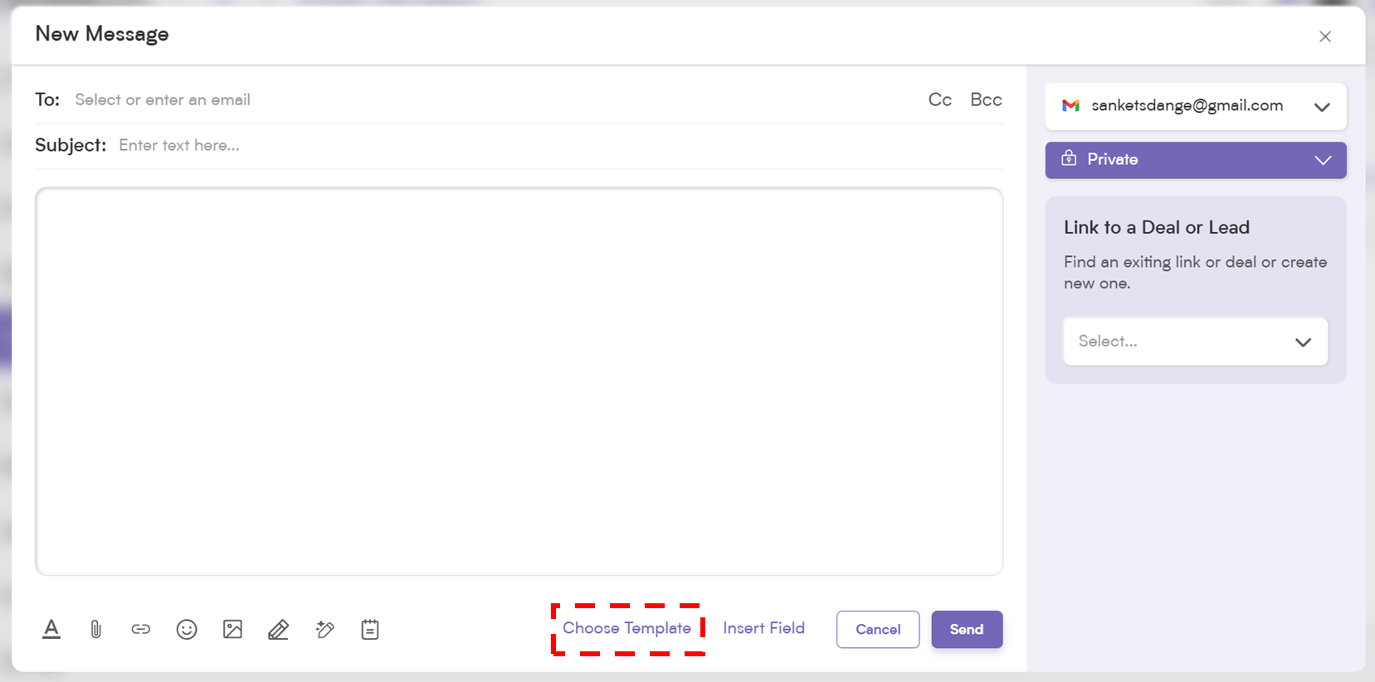
Task: Open the Select deal or lead dropdown
Action: click(1196, 341)
